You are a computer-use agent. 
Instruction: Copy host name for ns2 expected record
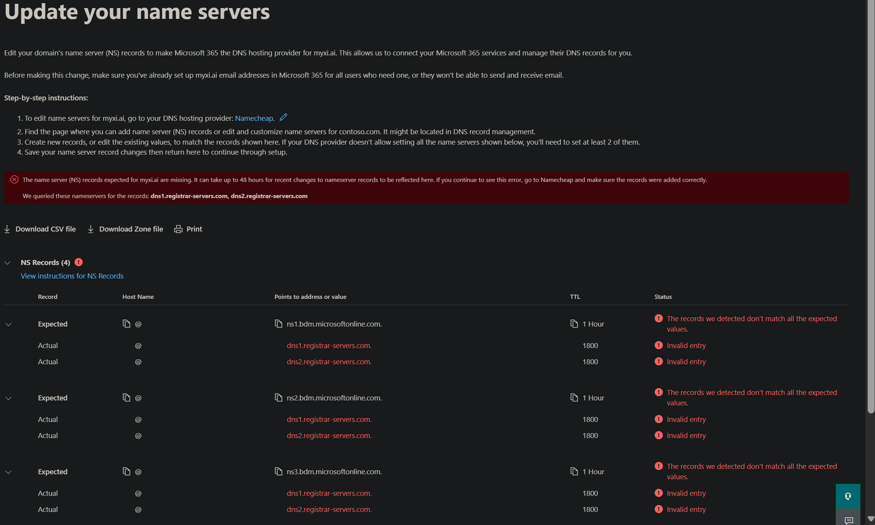(x=126, y=398)
